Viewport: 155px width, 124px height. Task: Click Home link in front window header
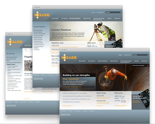pos(120,55)
